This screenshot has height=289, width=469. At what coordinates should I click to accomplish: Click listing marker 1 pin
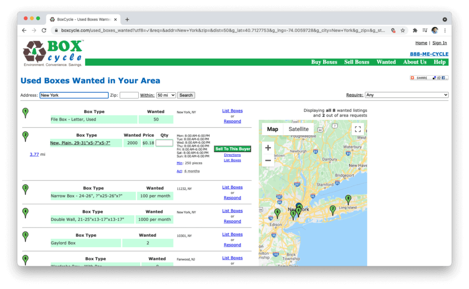(25, 113)
